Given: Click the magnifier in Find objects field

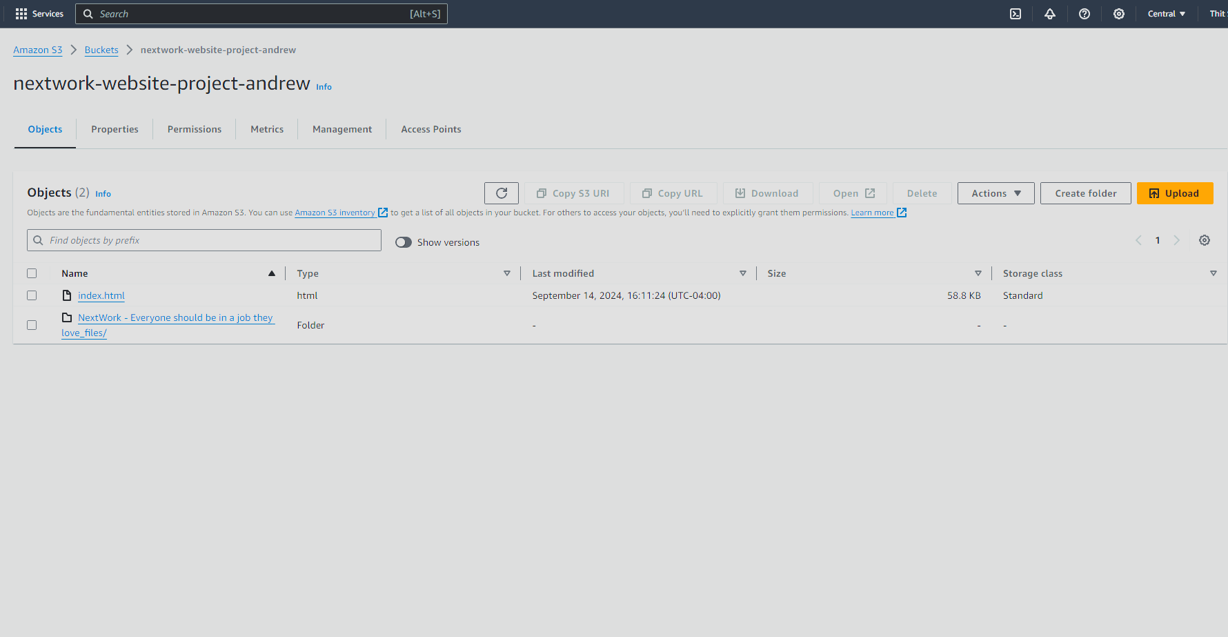Looking at the screenshot, I should 38,240.
